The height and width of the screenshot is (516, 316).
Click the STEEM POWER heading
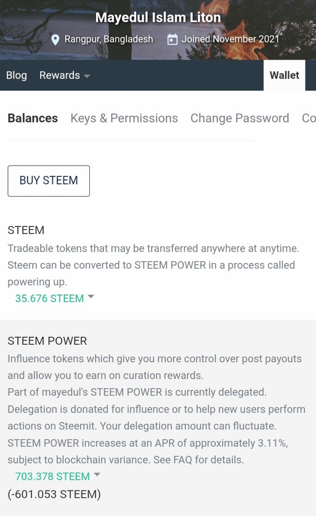(x=47, y=341)
